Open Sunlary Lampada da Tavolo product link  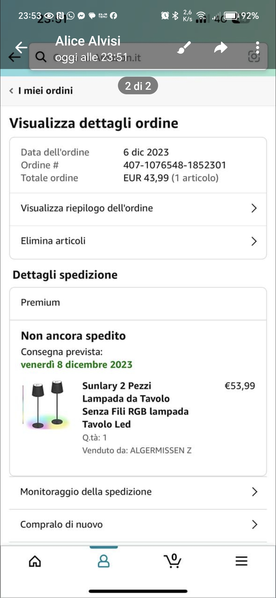point(135,405)
